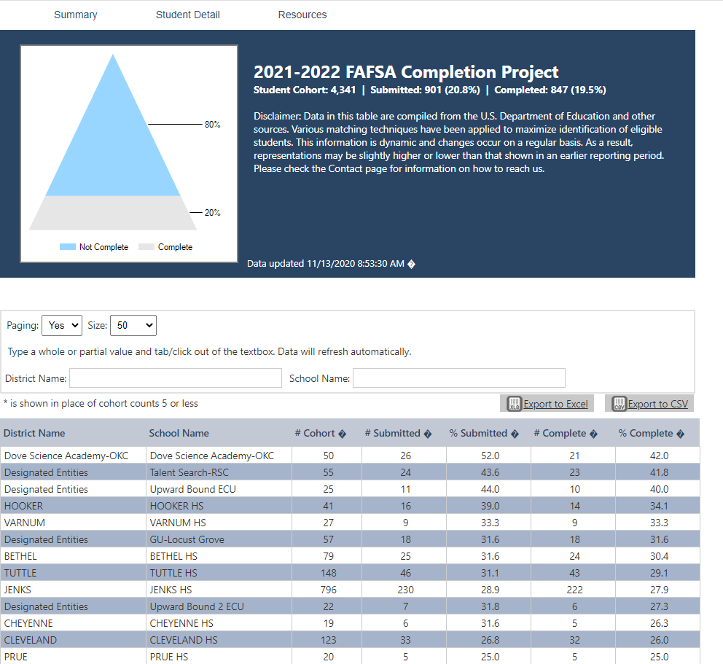Select the Dove Science Academy-OKC district cell
The image size is (723, 664).
74,456
